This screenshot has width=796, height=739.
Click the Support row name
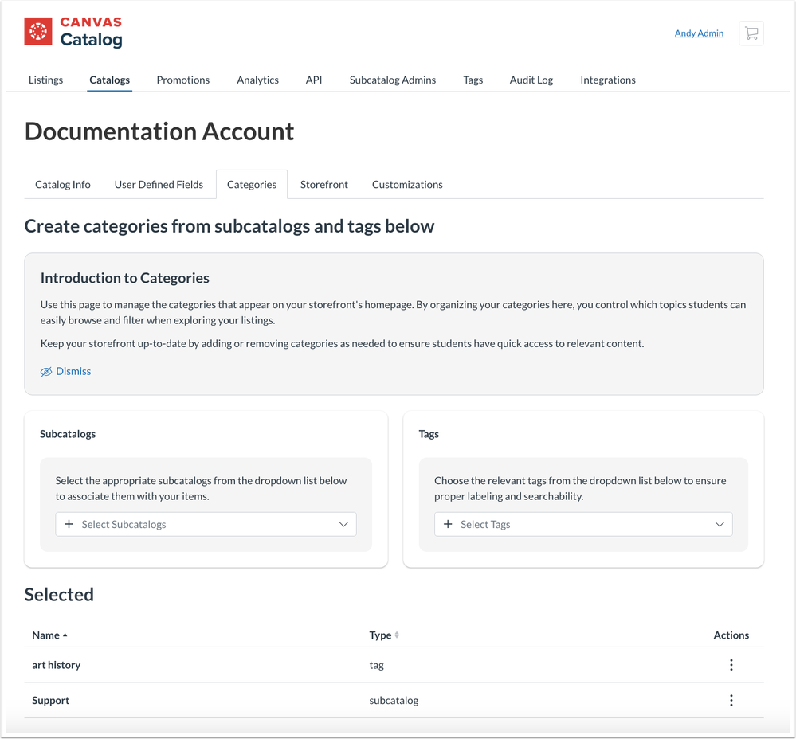pos(50,701)
